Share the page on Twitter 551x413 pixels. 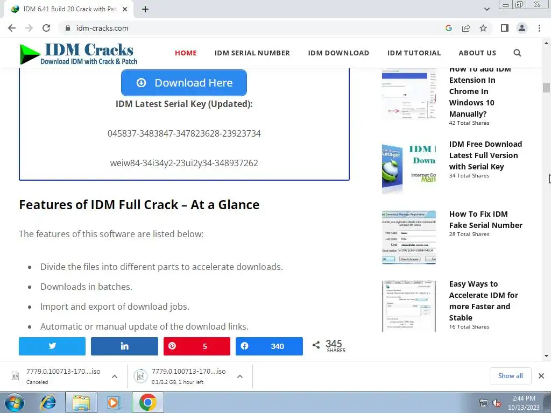click(52, 346)
